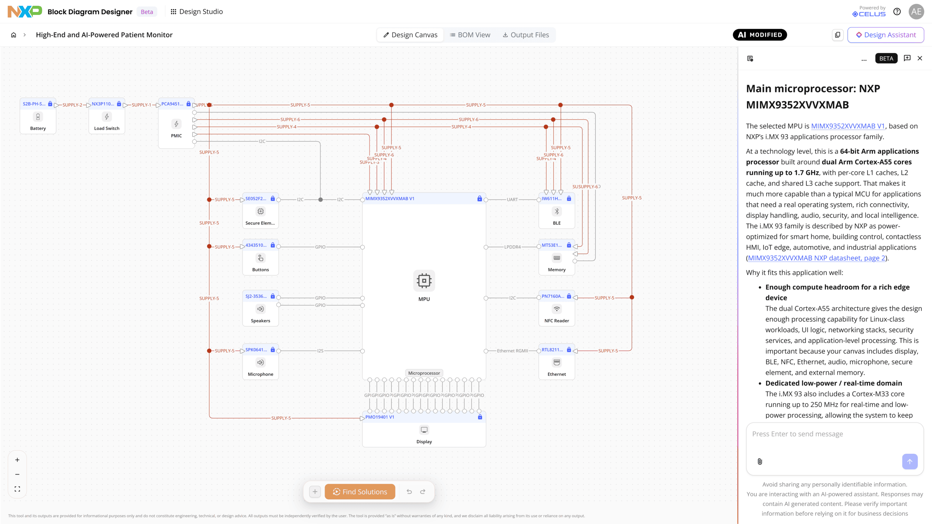Toggle the lock on the MPU block

pos(479,199)
